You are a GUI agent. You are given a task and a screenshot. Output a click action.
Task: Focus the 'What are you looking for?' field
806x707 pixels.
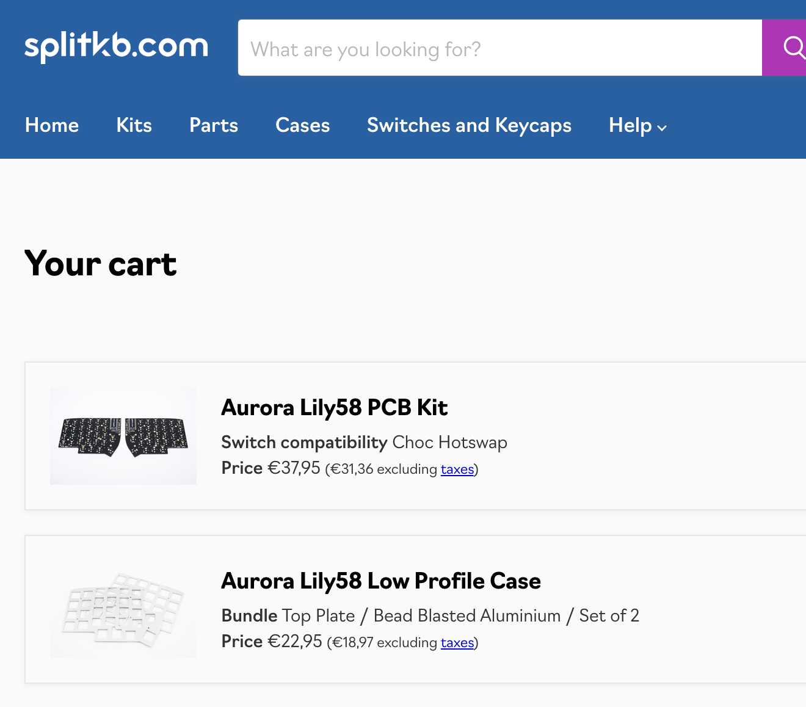(500, 48)
